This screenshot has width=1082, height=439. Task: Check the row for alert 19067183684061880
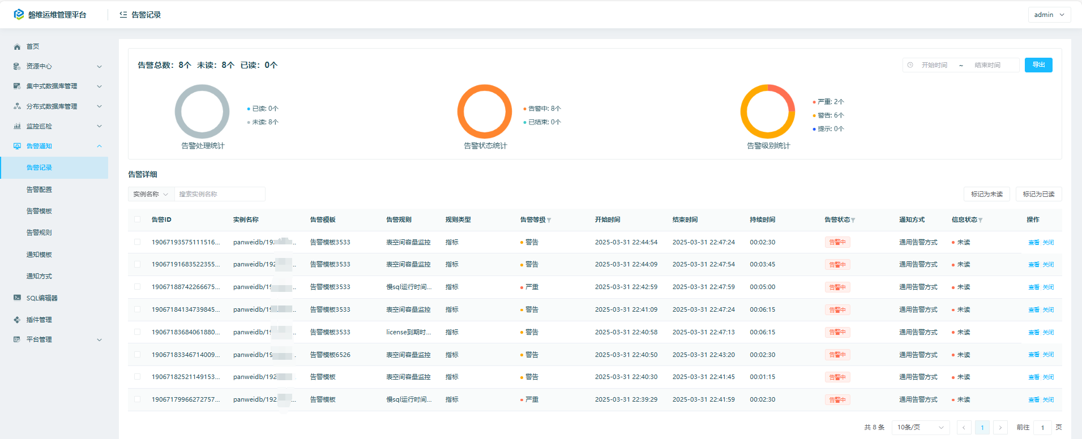pos(138,332)
